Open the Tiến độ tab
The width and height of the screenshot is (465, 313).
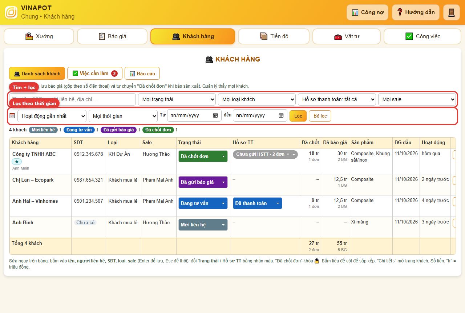point(274,36)
